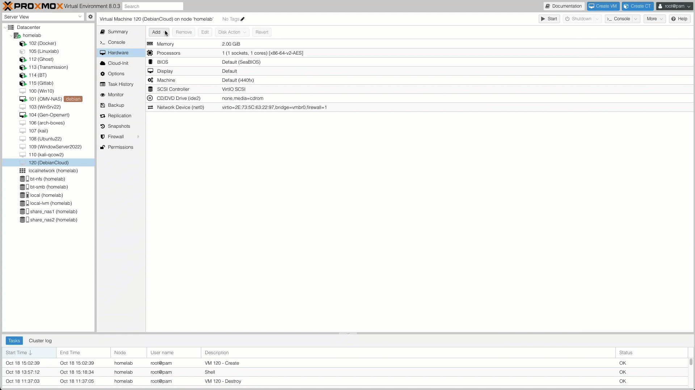Click the localnetwork (homelab) grid icon
This screenshot has width=695, height=390.
click(22, 171)
